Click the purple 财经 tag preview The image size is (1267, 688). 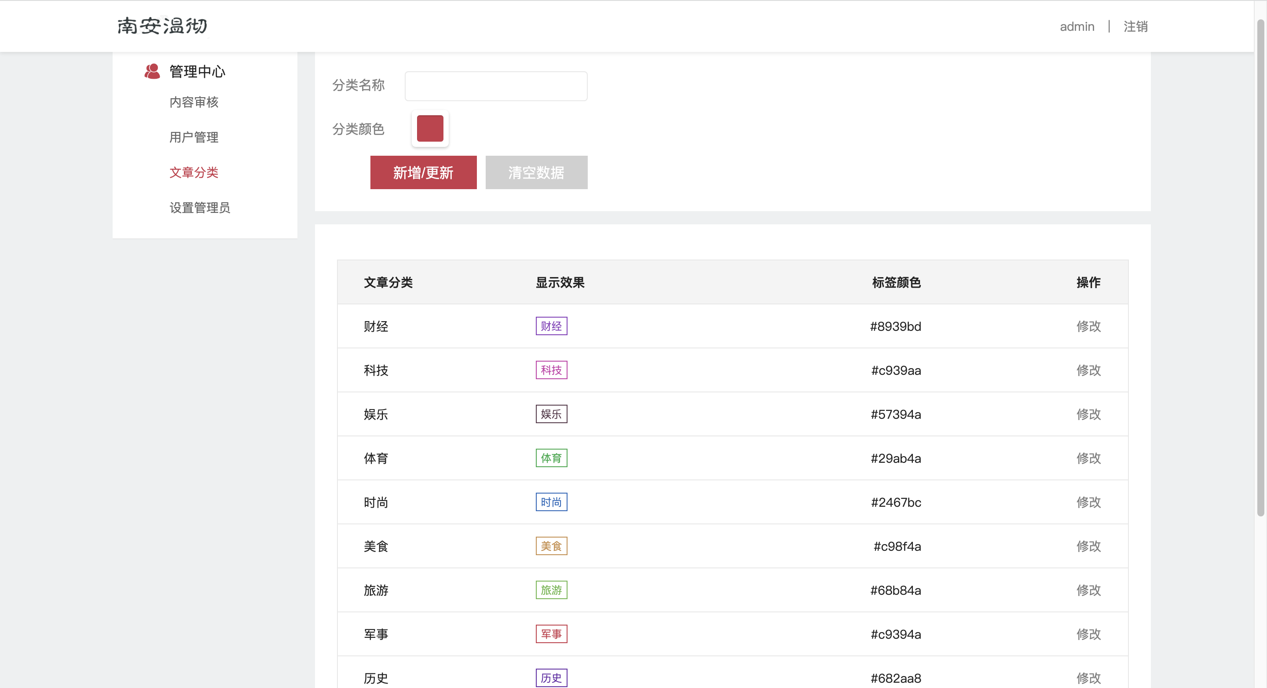coord(551,326)
